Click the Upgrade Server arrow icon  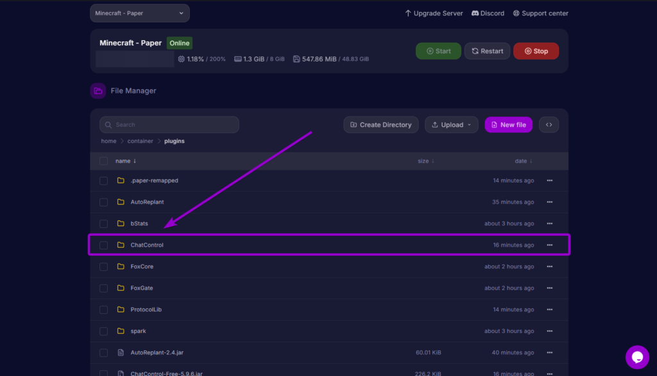click(x=408, y=13)
